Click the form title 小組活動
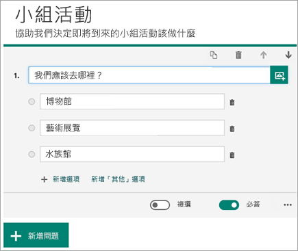This screenshot has height=251, width=298. [x=53, y=15]
